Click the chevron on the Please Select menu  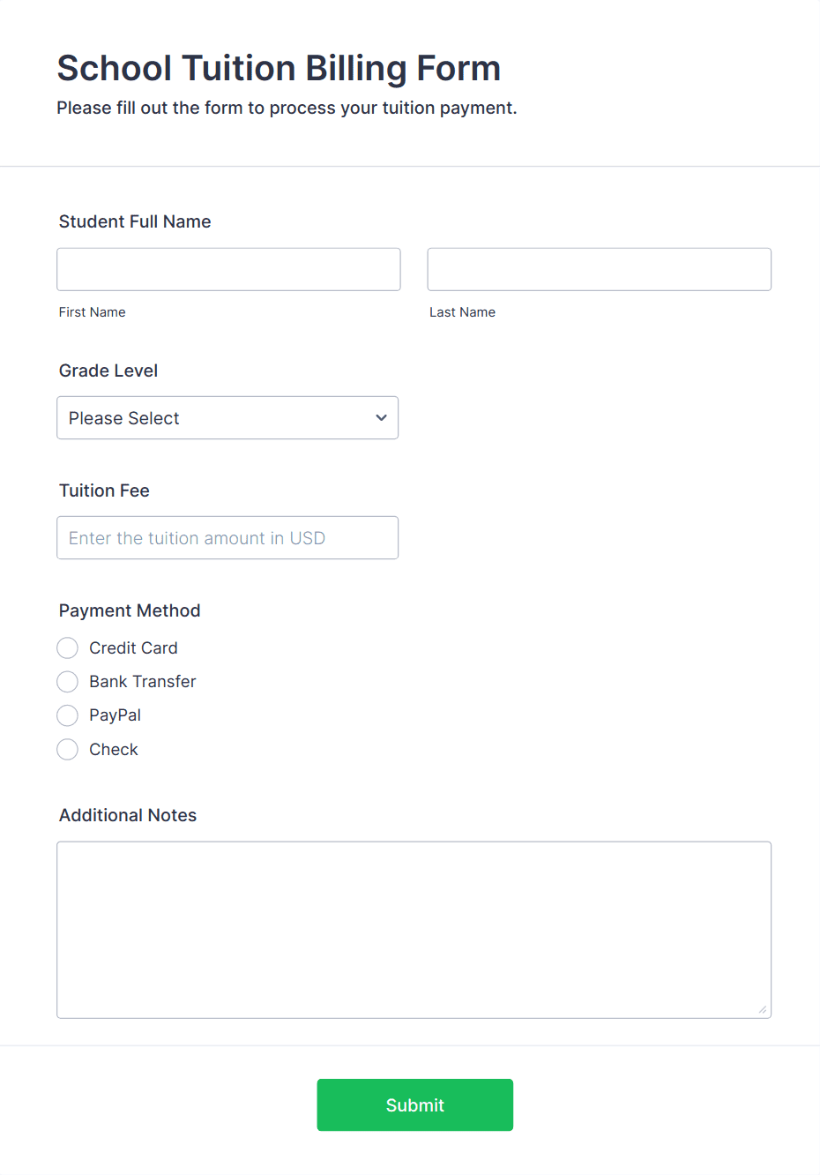click(x=380, y=417)
